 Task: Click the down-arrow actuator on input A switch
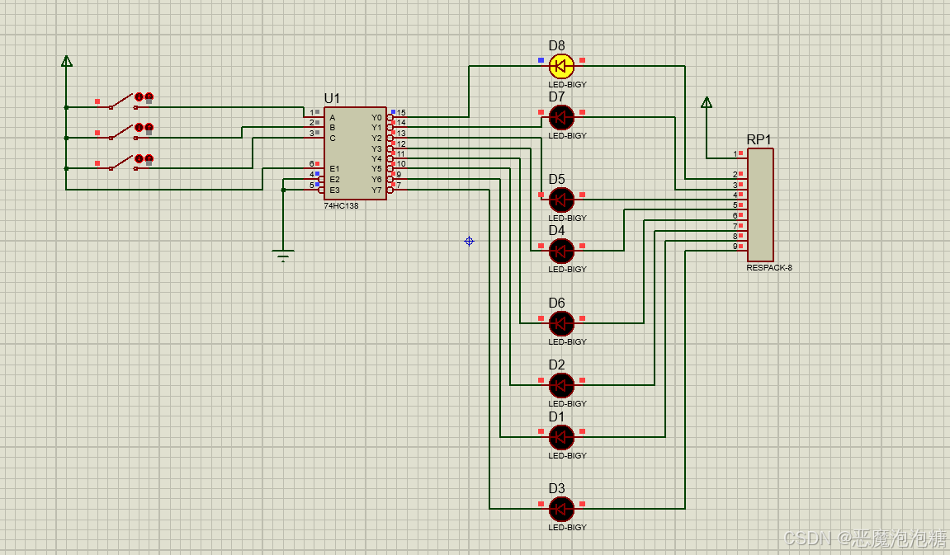point(139,96)
